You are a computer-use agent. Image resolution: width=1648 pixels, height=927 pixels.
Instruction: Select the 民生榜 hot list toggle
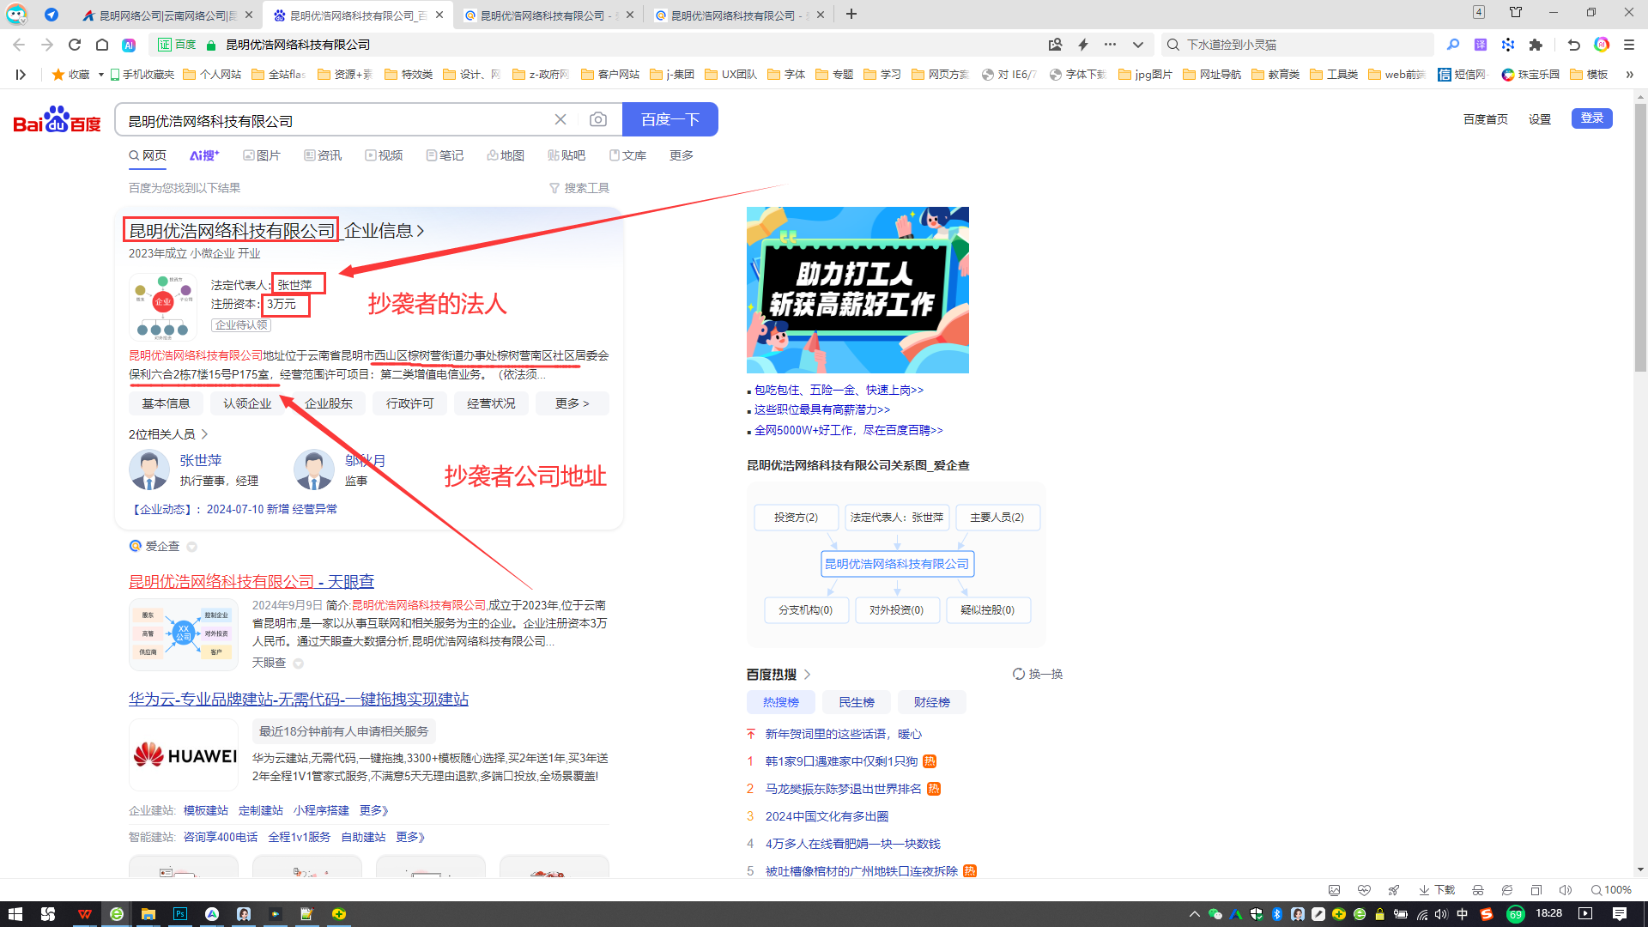pos(856,702)
